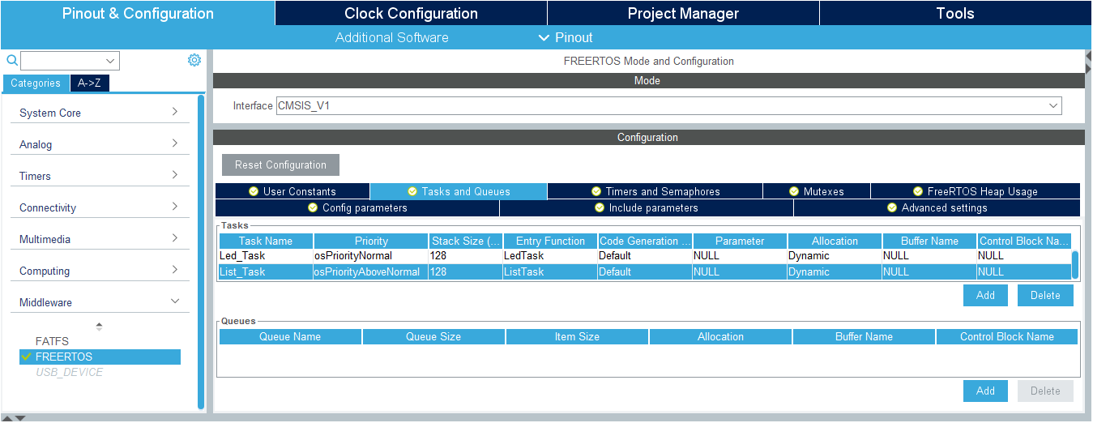Click Delete button under Tasks table
This screenshot has width=1093, height=423.
pos(1045,295)
